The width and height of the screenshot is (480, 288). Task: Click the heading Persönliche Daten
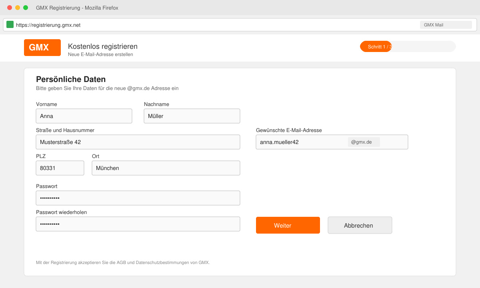[71, 79]
